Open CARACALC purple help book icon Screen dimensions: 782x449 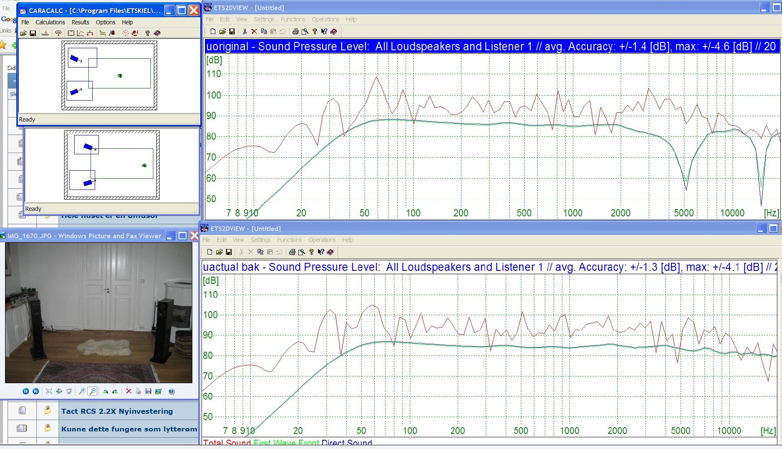point(157,33)
